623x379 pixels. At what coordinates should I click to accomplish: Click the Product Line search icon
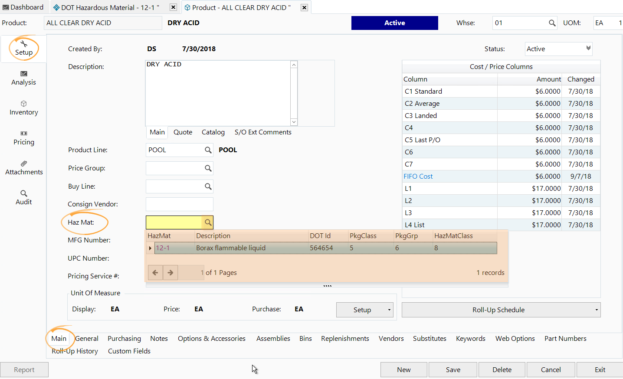coord(208,150)
